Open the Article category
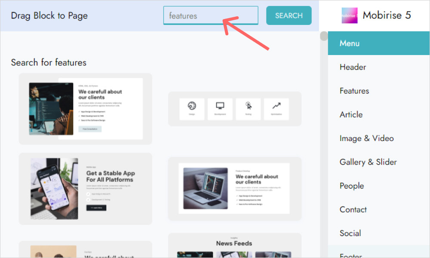Viewport: 430px width, 258px height. pos(351,114)
